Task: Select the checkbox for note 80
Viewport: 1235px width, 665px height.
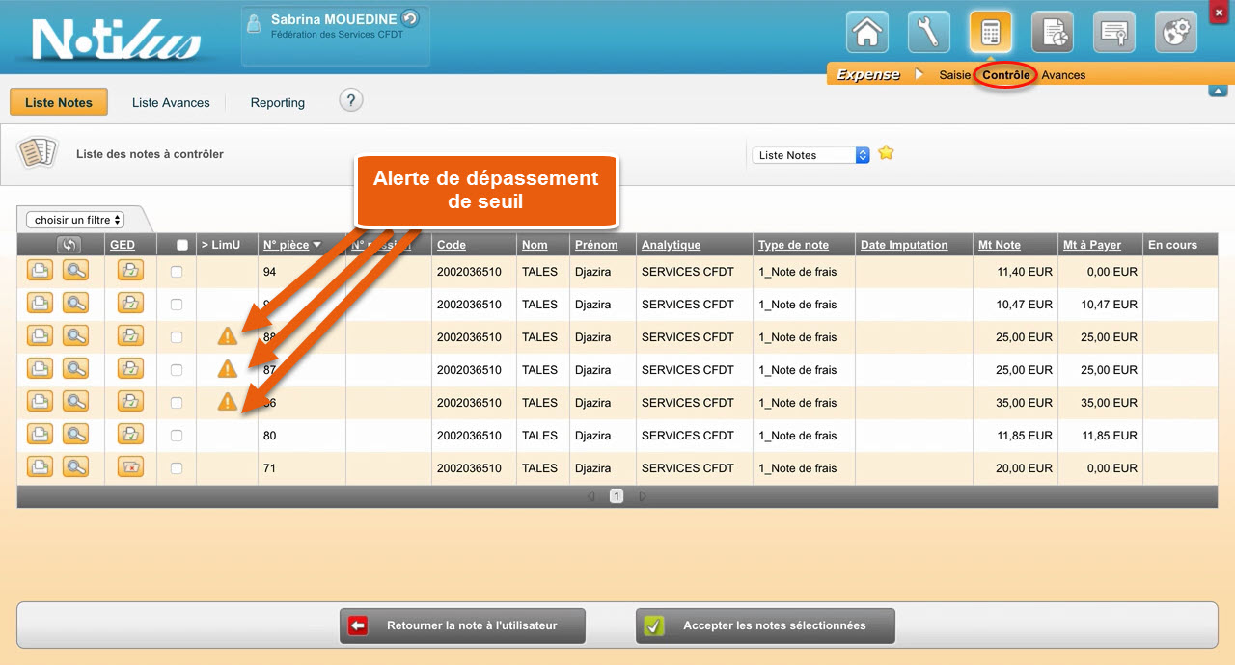Action: tap(176, 436)
